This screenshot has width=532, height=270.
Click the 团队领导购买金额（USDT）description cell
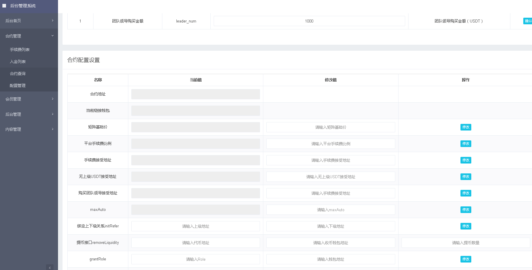point(459,21)
